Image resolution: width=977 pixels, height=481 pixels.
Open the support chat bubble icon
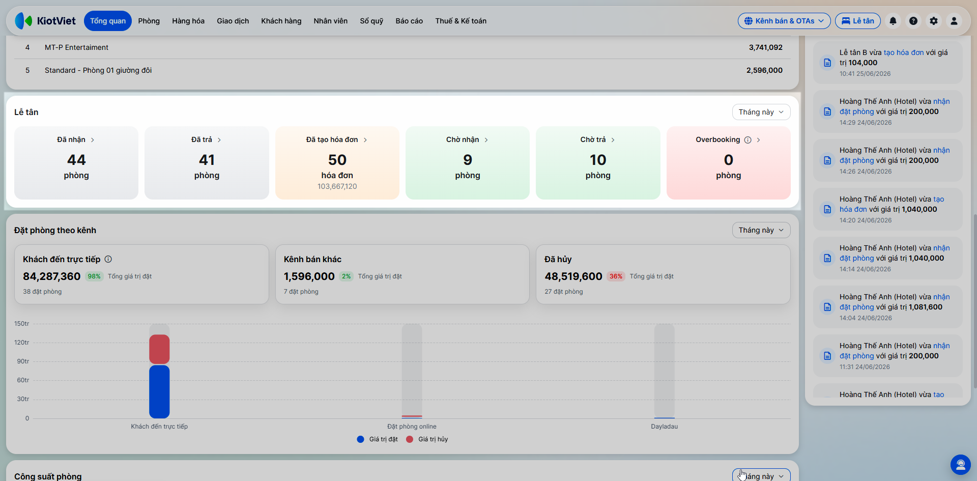961,465
